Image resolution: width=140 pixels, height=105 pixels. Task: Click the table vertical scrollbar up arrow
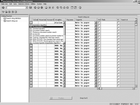tap(136, 22)
